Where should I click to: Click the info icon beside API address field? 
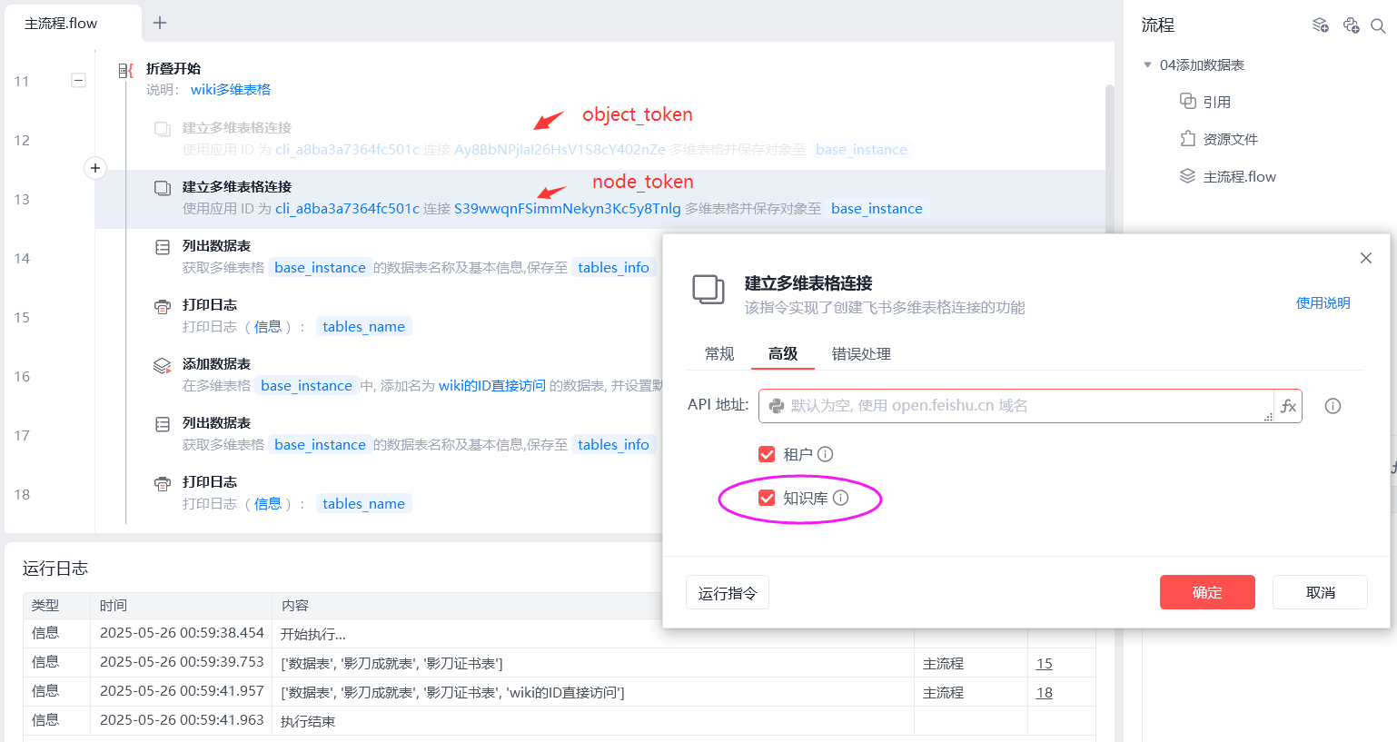[x=1333, y=406]
